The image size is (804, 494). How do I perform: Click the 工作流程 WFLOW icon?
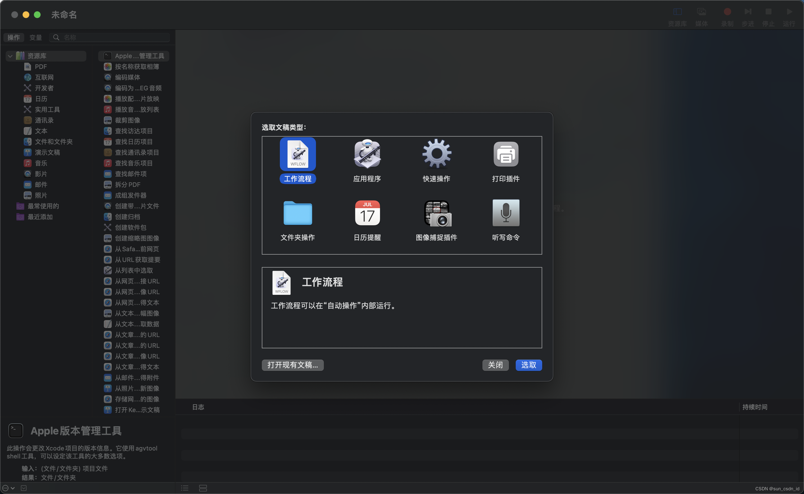click(297, 154)
